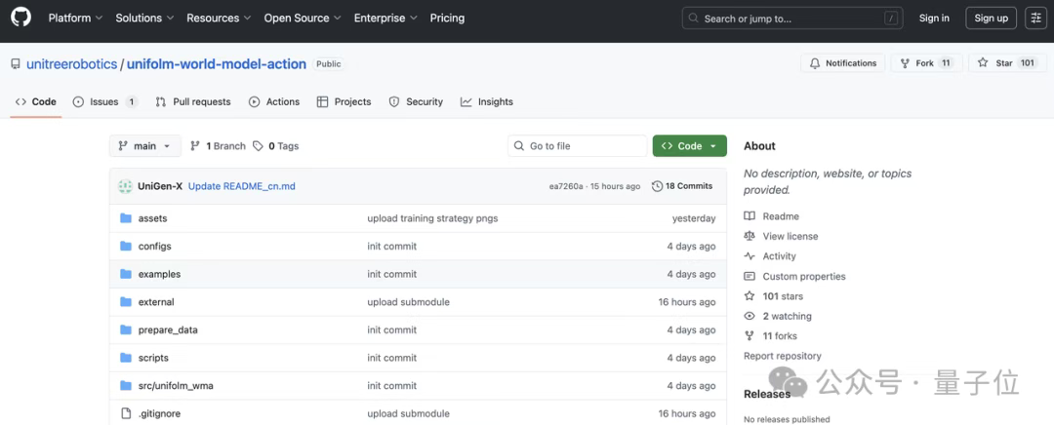Open the View license link

pyautogui.click(x=790, y=236)
